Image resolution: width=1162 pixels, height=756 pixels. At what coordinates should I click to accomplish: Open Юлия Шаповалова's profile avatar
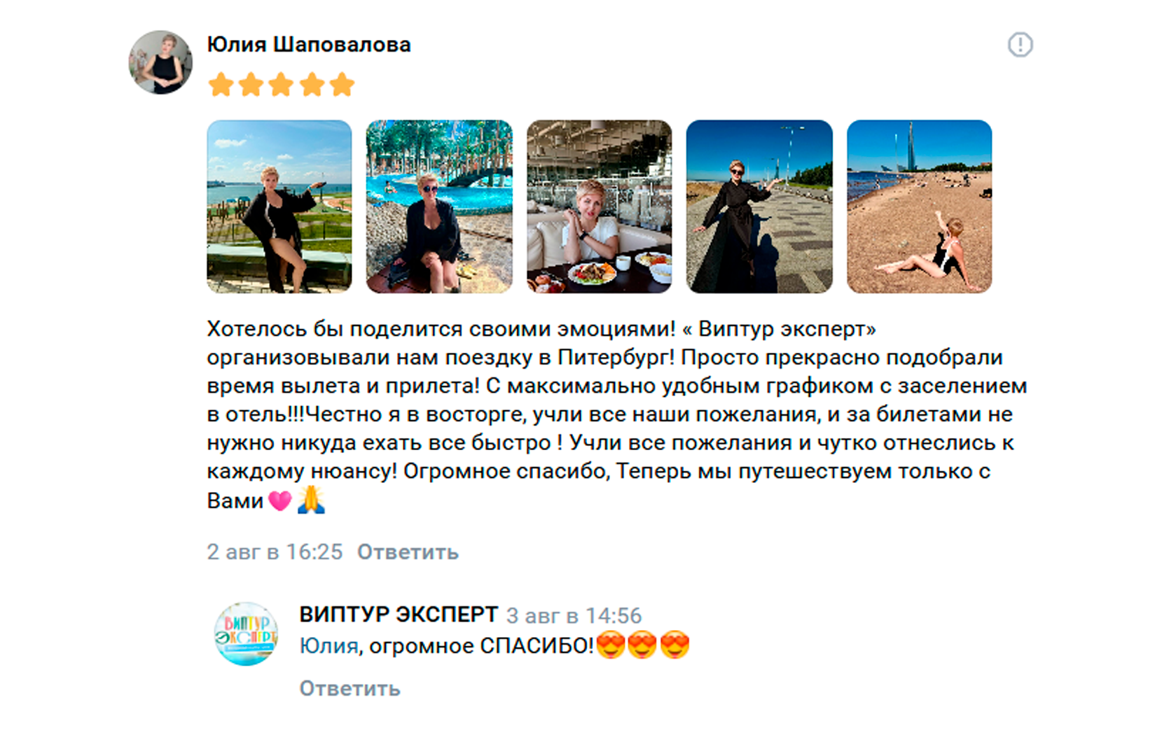(x=160, y=62)
